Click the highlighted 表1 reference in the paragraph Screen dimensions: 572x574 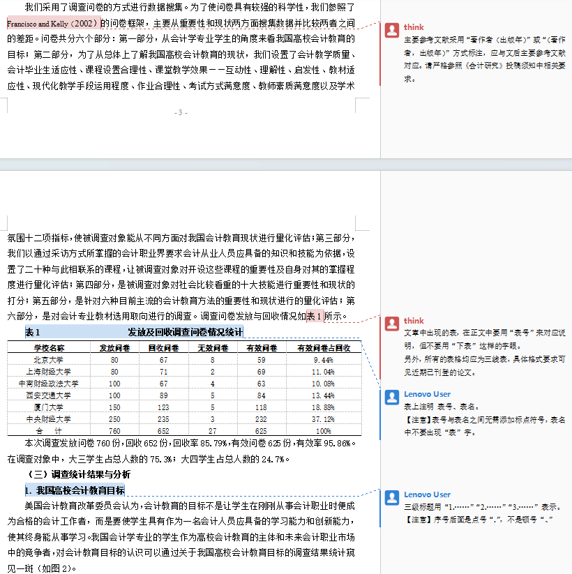click(315, 316)
